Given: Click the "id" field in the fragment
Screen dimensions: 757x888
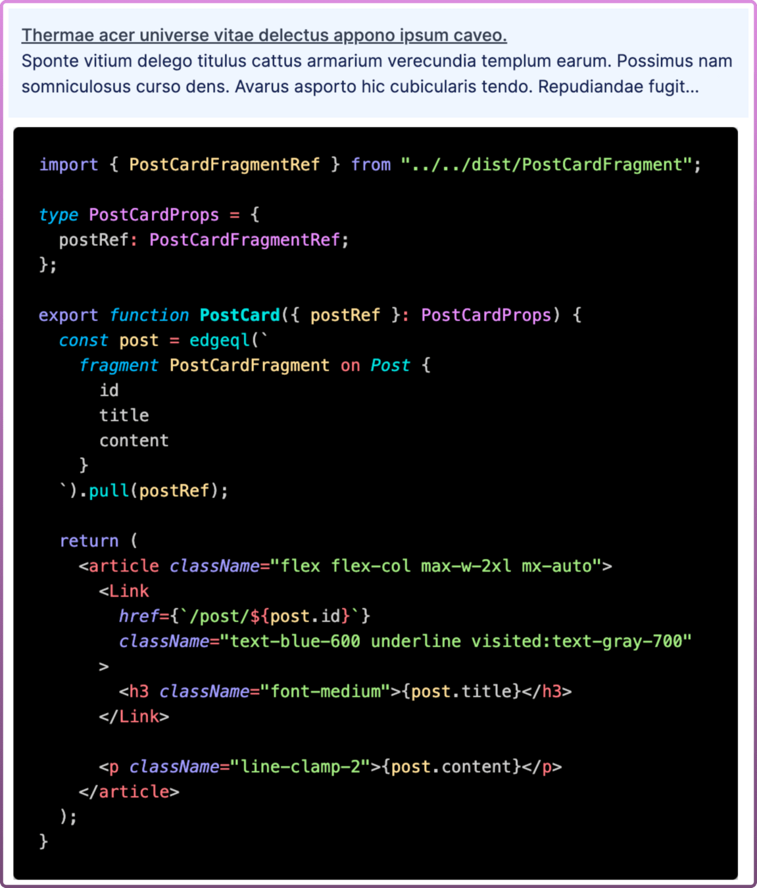Looking at the screenshot, I should click(x=109, y=391).
